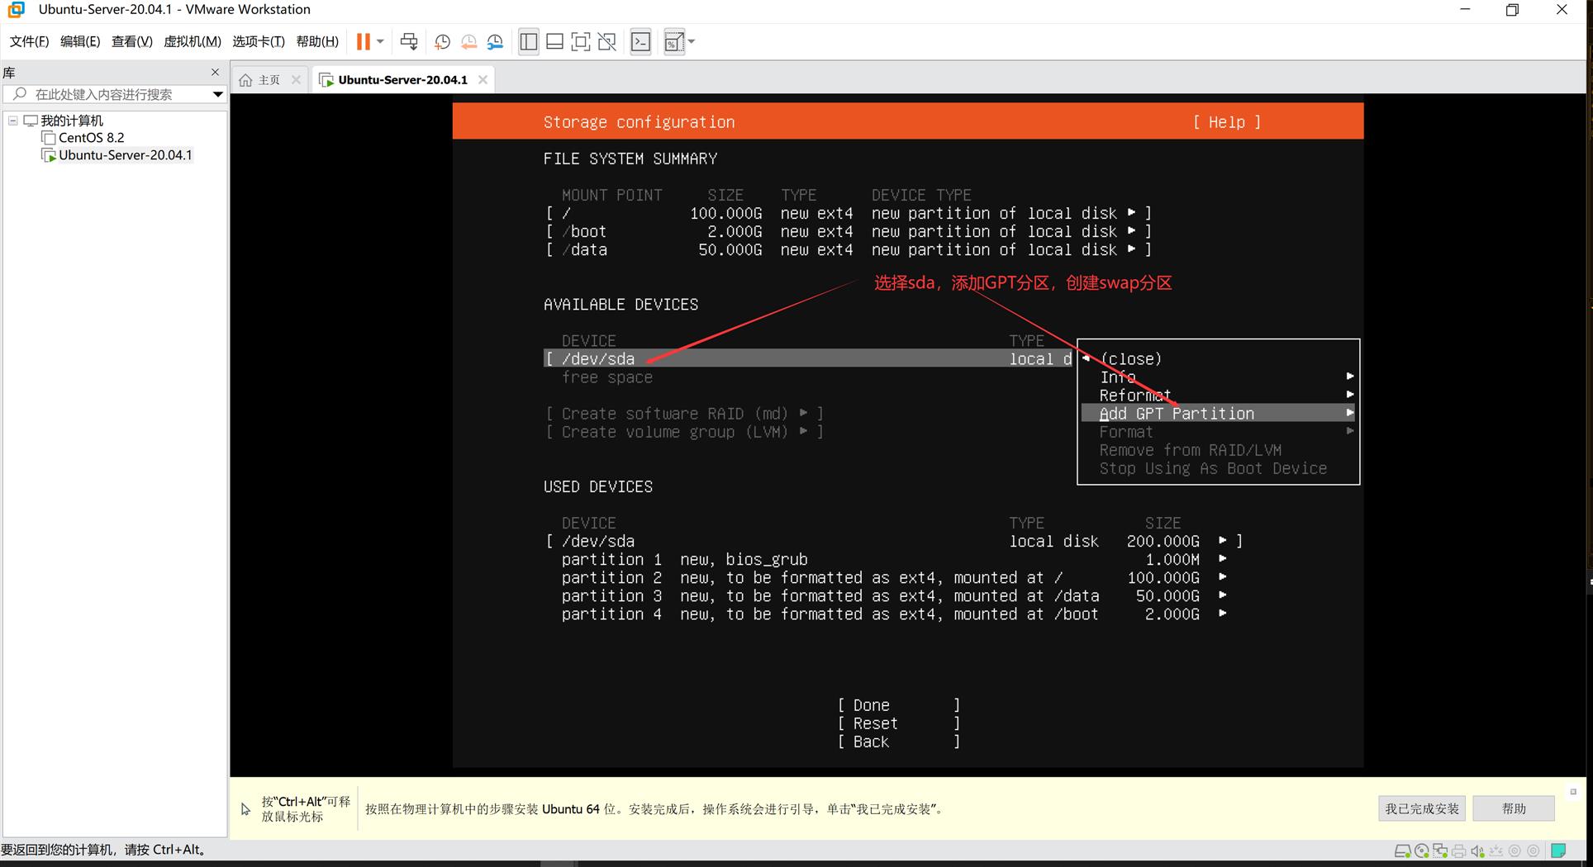1593x867 pixels.
Task: Click the 我已完成安装 button
Action: click(x=1422, y=808)
